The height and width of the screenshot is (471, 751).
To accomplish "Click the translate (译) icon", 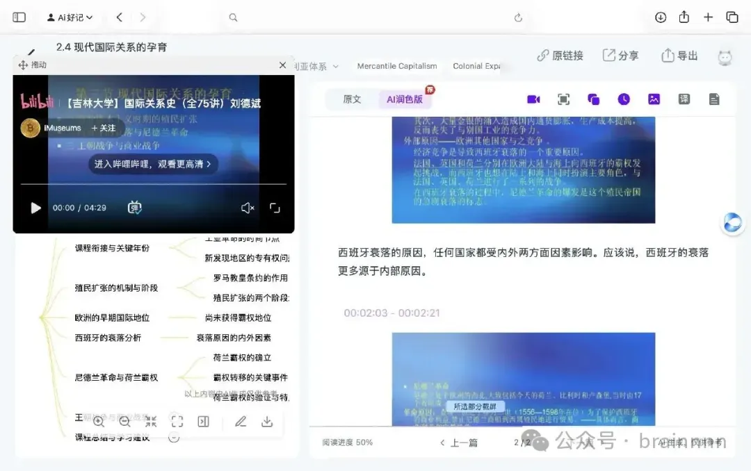I will click(684, 99).
